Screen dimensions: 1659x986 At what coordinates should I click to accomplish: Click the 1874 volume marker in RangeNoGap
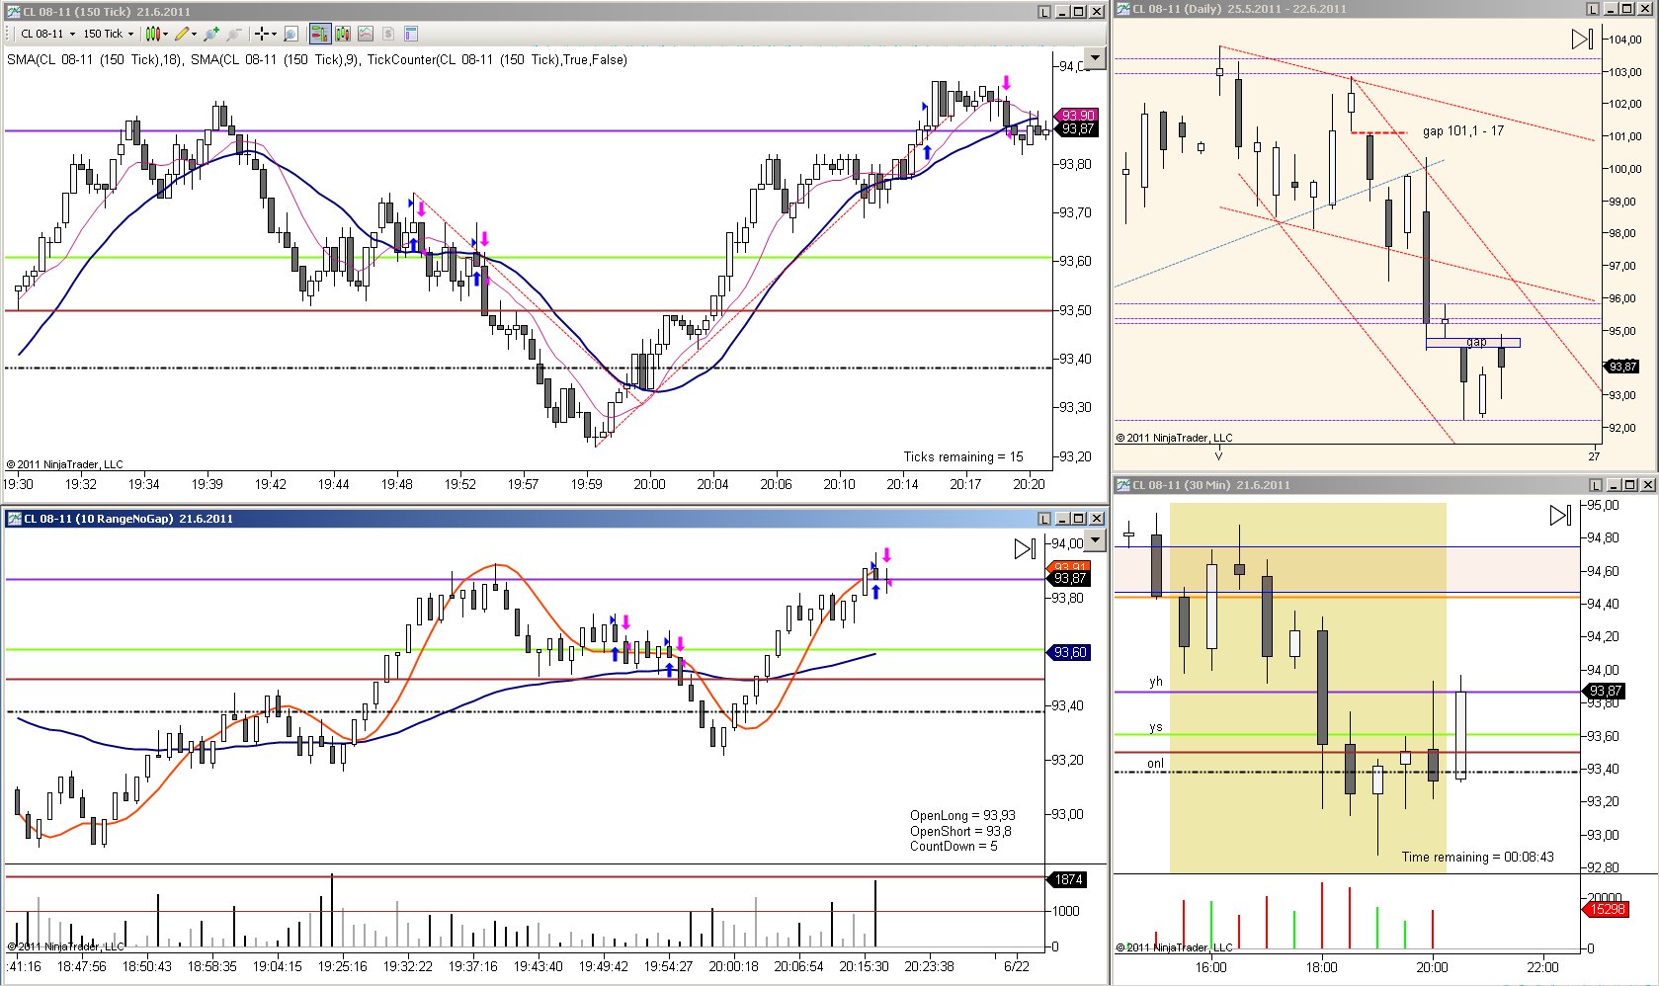tap(1068, 879)
